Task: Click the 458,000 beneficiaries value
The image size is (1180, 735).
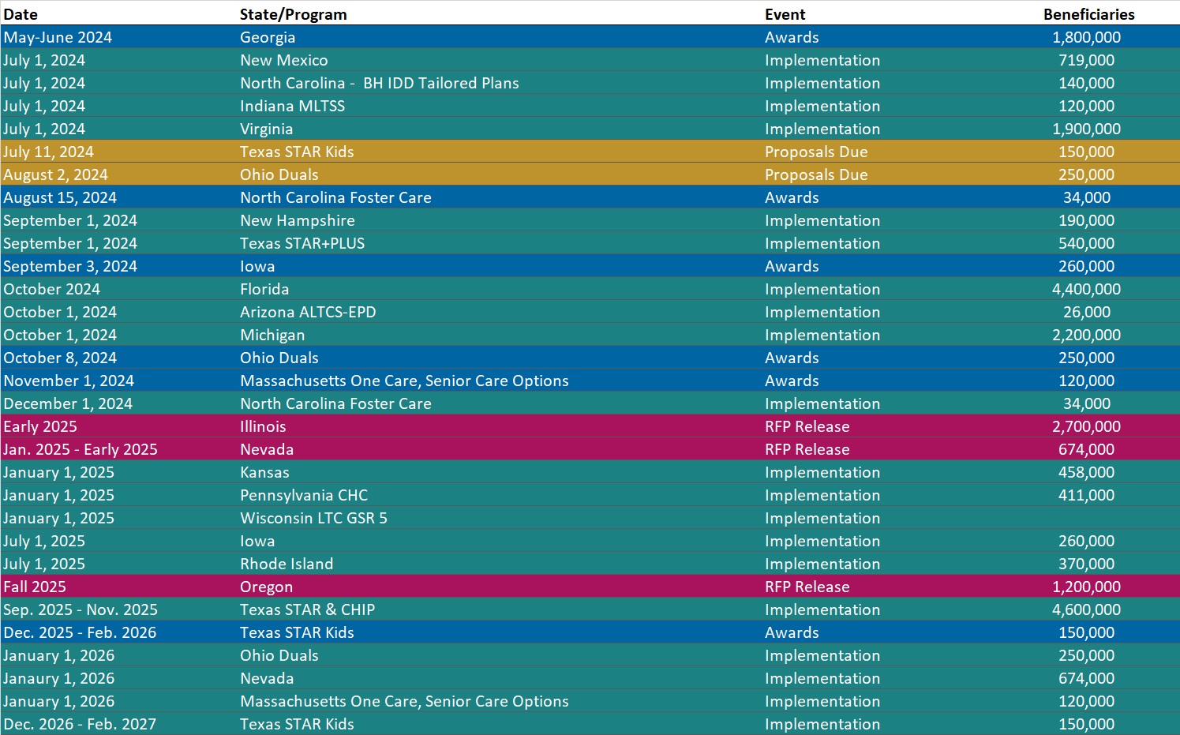Action: [x=1086, y=472]
